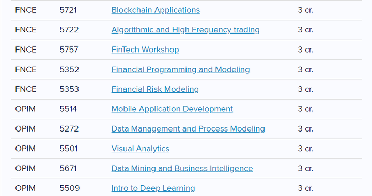Viewport: 372px width, 196px height.
Task: Click the 3 cr. value for Financial Risk Modeling
Action: coord(305,89)
